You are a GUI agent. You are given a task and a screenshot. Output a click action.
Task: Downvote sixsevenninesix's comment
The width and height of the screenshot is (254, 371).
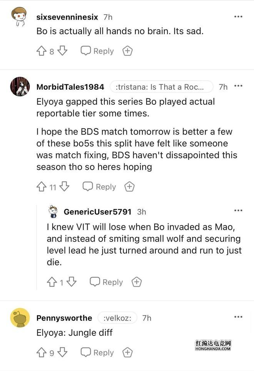[62, 51]
